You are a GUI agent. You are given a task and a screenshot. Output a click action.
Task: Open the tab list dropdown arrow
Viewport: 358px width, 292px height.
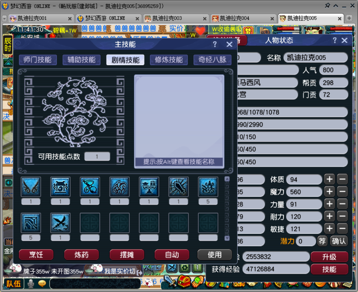[4, 18]
